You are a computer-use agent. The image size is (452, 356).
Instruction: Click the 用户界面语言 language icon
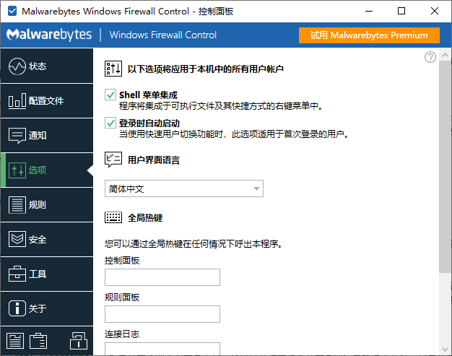(x=113, y=160)
